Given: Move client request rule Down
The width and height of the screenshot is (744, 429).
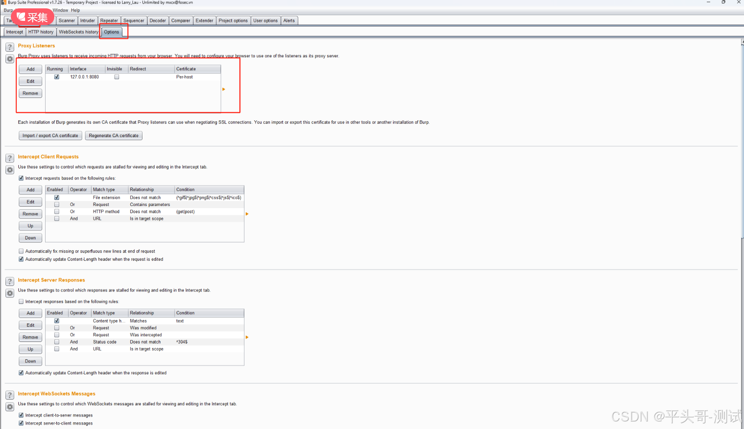Looking at the screenshot, I should point(30,238).
